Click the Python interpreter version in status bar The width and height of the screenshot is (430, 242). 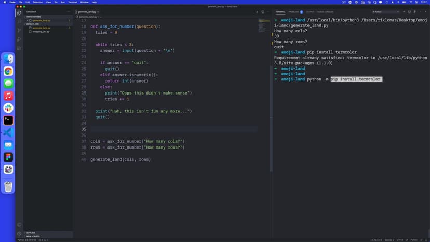[x=25, y=240]
